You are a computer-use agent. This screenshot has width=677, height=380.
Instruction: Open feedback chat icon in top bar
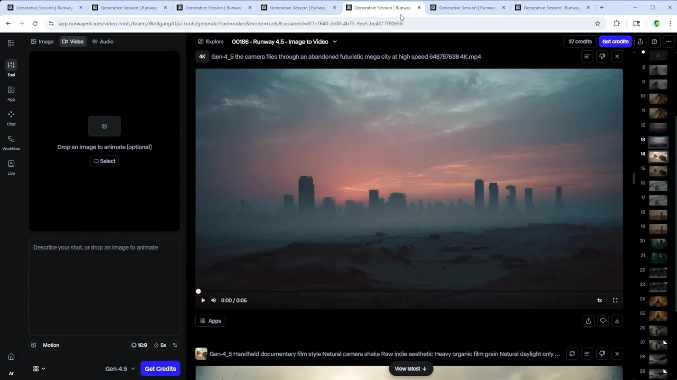[654, 41]
